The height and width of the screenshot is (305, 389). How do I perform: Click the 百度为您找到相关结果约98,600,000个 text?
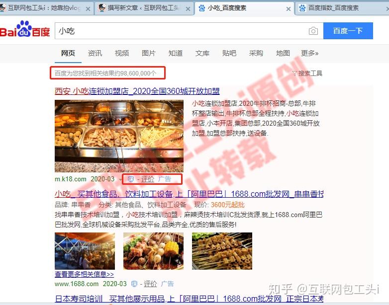click(105, 74)
